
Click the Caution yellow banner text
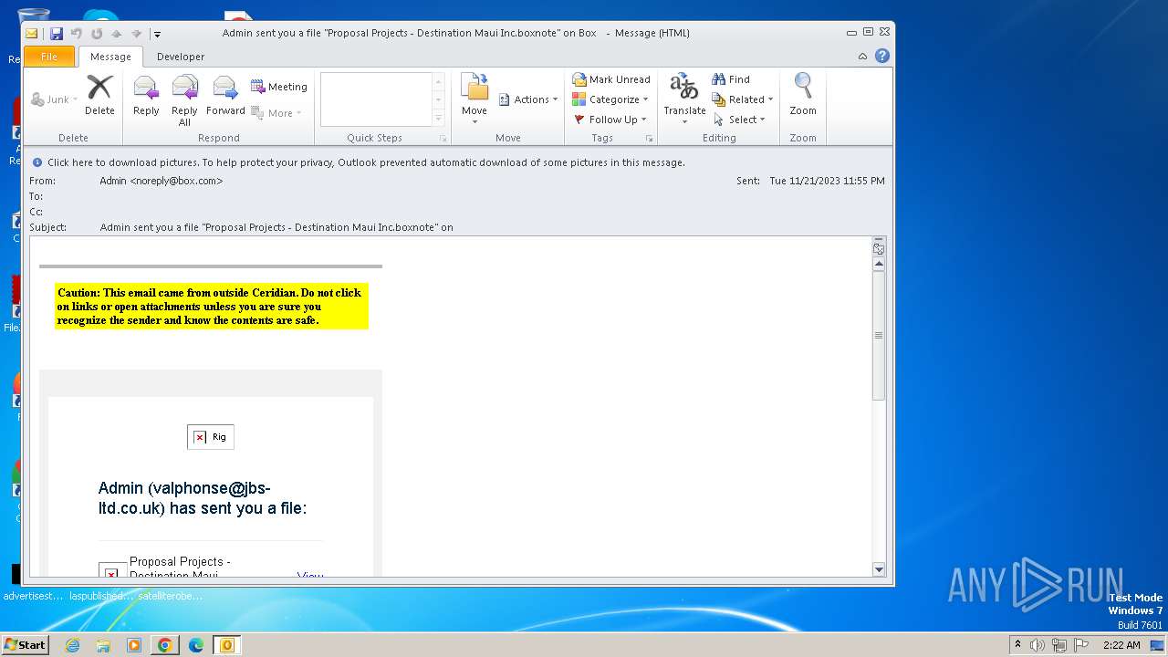coord(211,307)
